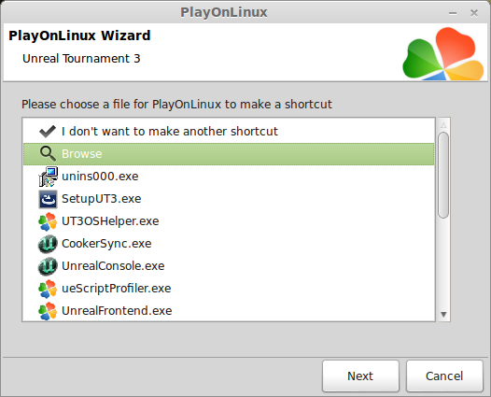
Task: Click the Cancel button
Action: coord(444,376)
